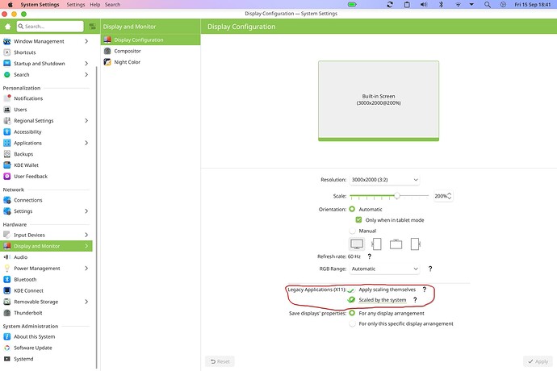Open Startup and Shutdown settings

(x=46, y=63)
